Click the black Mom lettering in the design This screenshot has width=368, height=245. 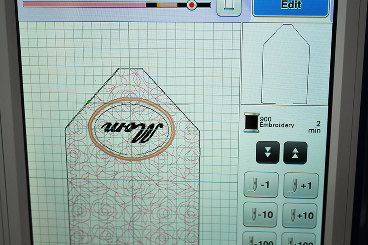point(132,126)
